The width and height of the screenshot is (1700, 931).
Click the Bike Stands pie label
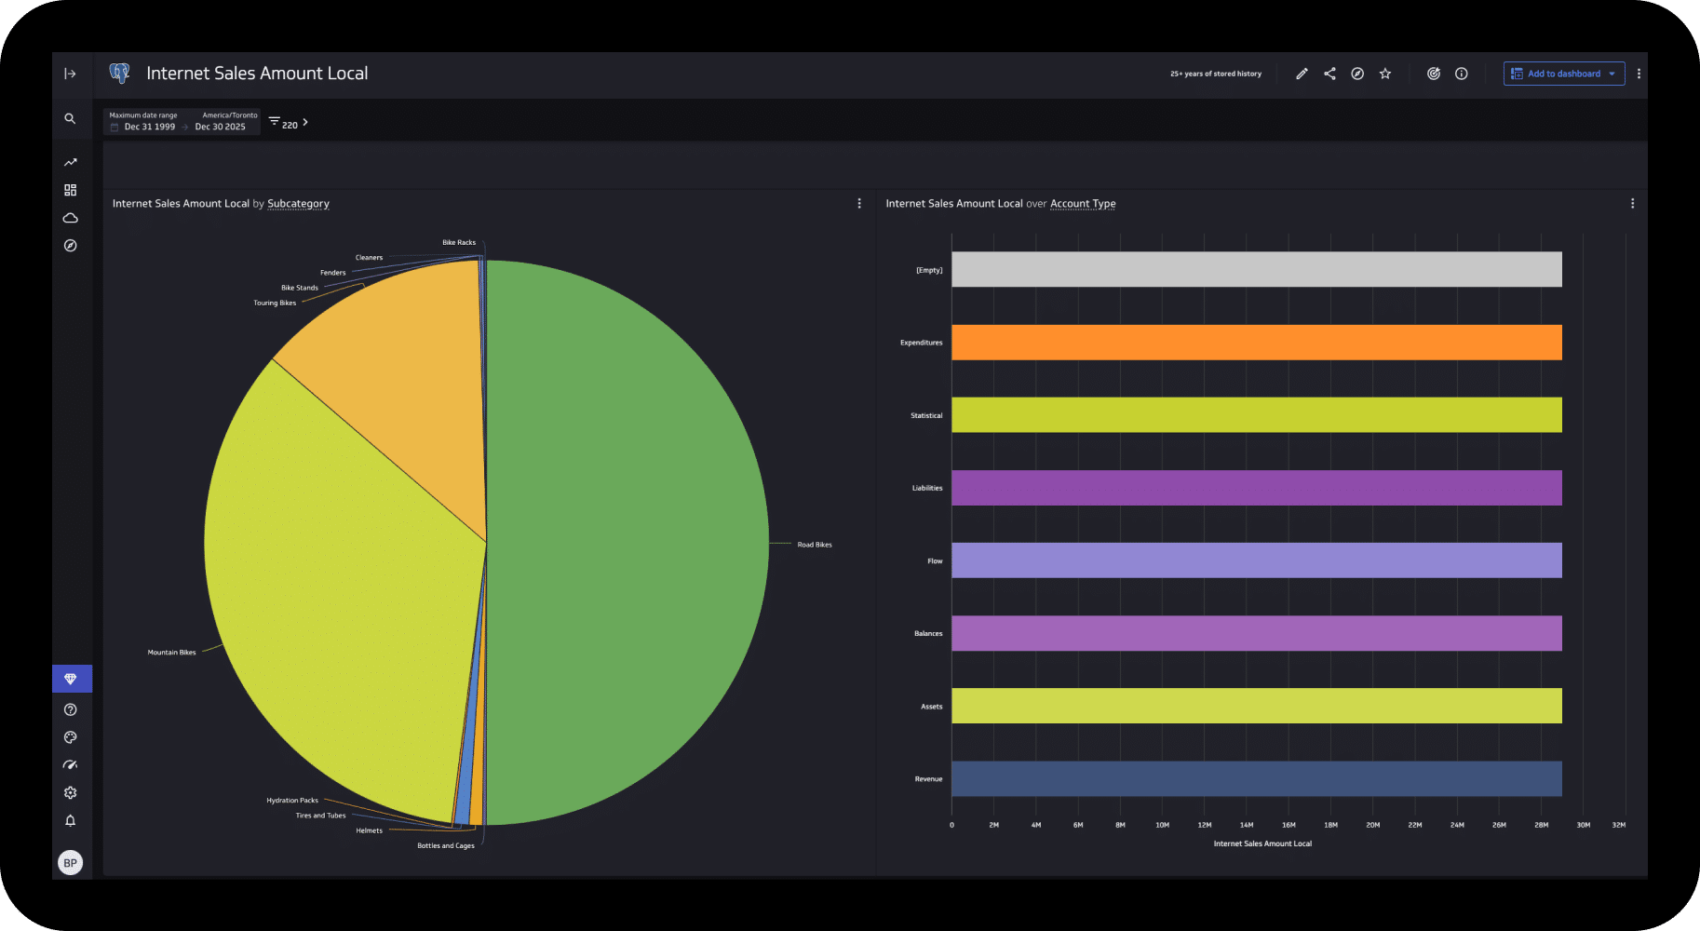[x=300, y=288]
